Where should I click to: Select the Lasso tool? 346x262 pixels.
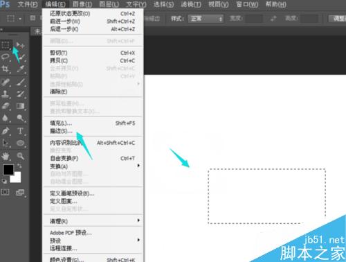6,57
